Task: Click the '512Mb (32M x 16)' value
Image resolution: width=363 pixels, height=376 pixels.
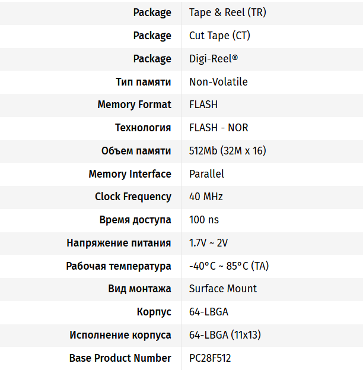Action: (227, 151)
